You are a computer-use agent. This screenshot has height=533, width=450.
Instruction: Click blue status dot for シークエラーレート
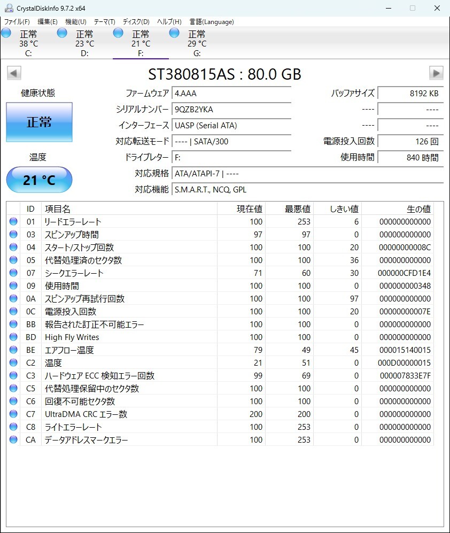(13, 273)
